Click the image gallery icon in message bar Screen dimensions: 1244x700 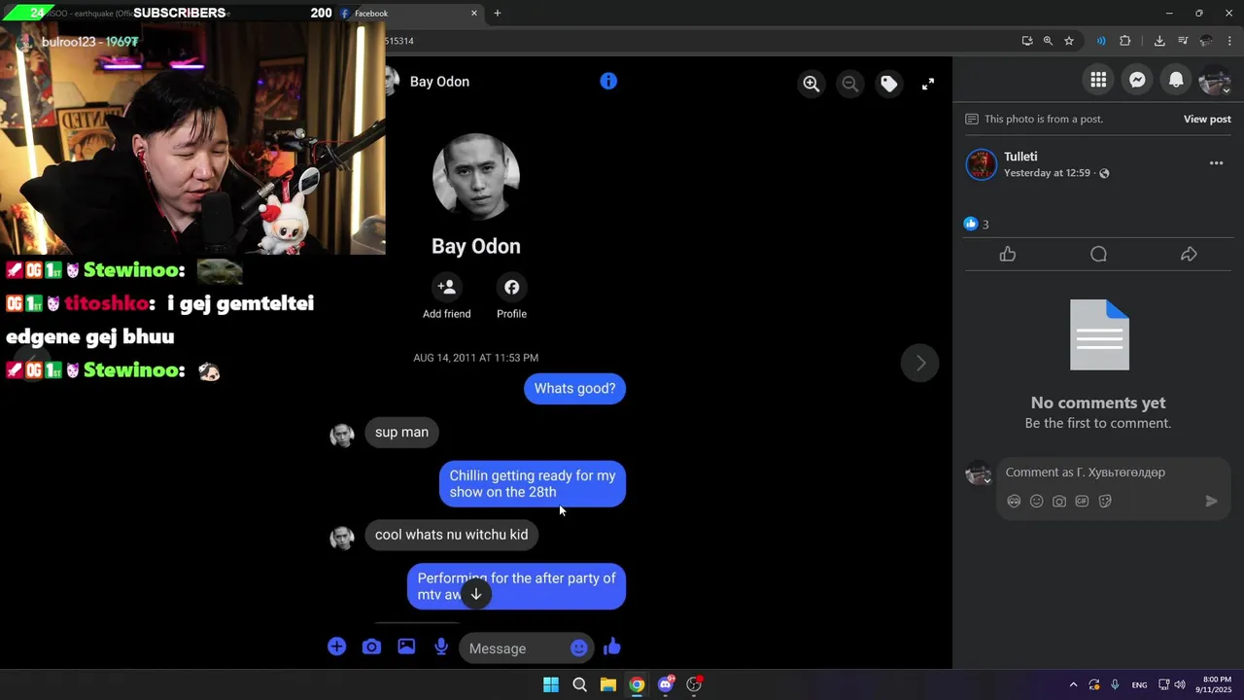pyautogui.click(x=406, y=647)
